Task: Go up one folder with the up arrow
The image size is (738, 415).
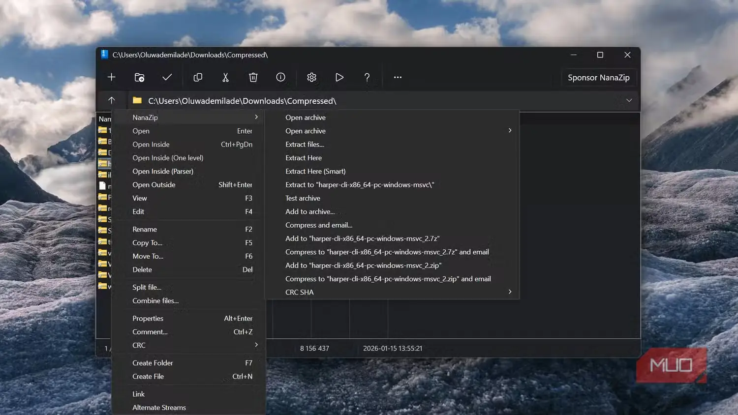Action: coord(112,100)
